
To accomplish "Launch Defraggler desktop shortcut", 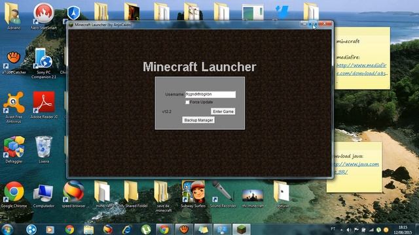I will [14, 149].
